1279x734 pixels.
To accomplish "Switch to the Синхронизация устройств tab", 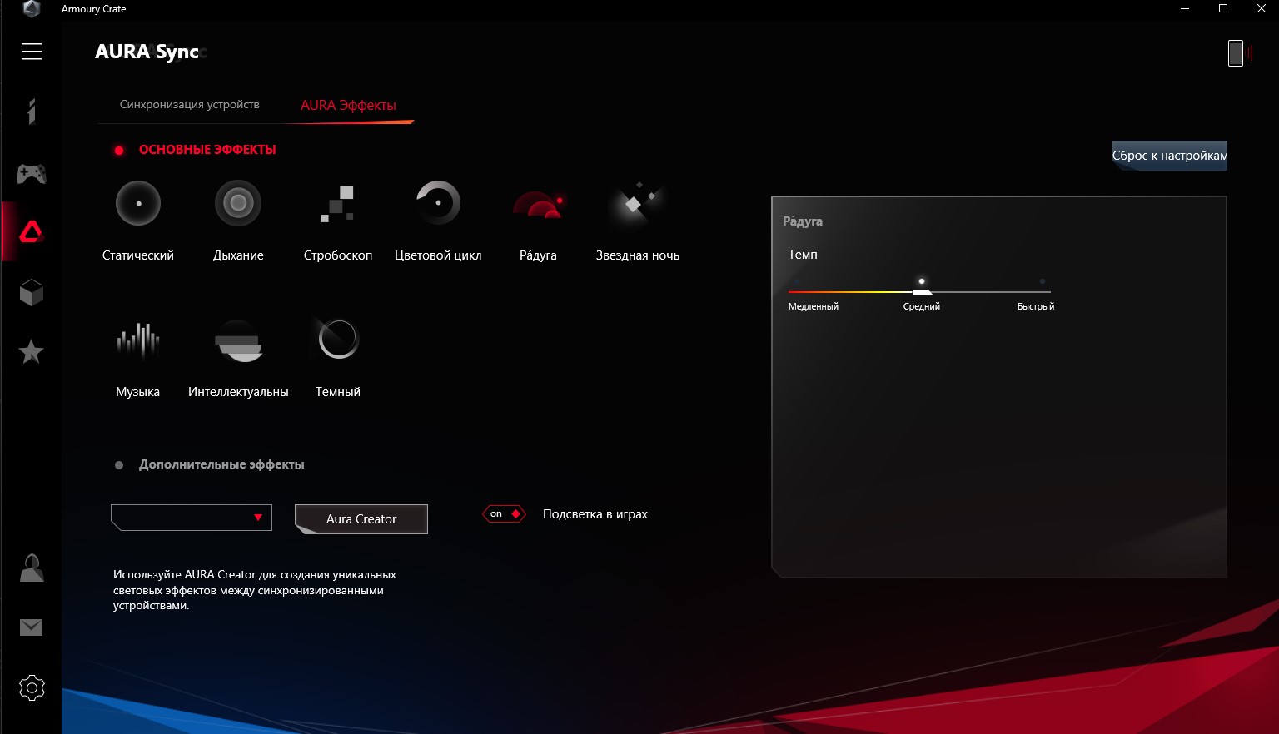I will tap(190, 105).
